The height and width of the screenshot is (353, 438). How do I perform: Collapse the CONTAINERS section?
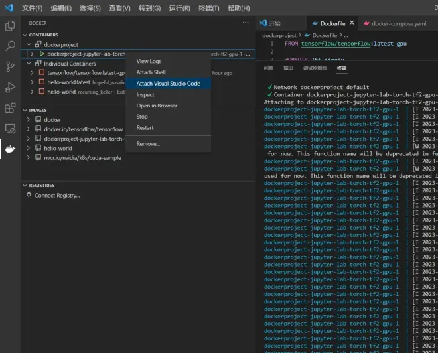[x=25, y=35]
